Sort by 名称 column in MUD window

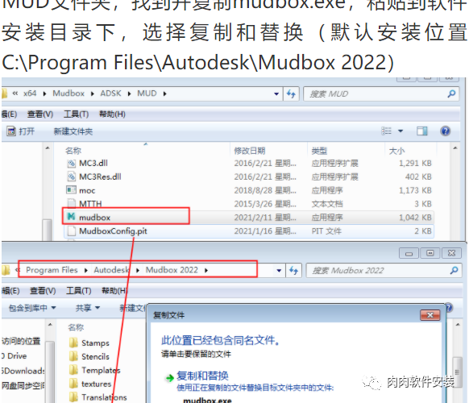(73, 151)
